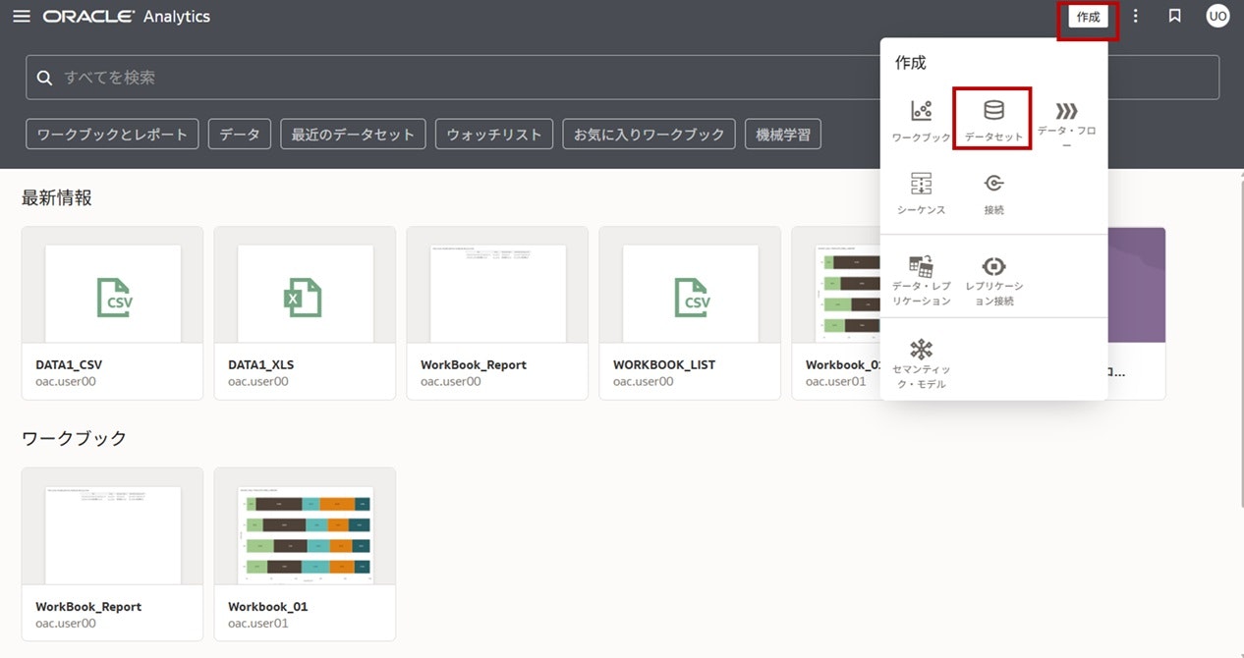The height and width of the screenshot is (658, 1244).
Task: Select the ウォッチリスト filter chip
Action: pyautogui.click(x=494, y=135)
